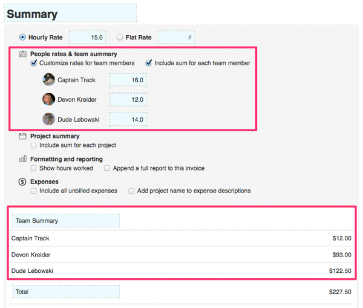Screen dimensions: 363x308
Task: Toggle Add project name to expense descriptions
Action: (x=131, y=191)
